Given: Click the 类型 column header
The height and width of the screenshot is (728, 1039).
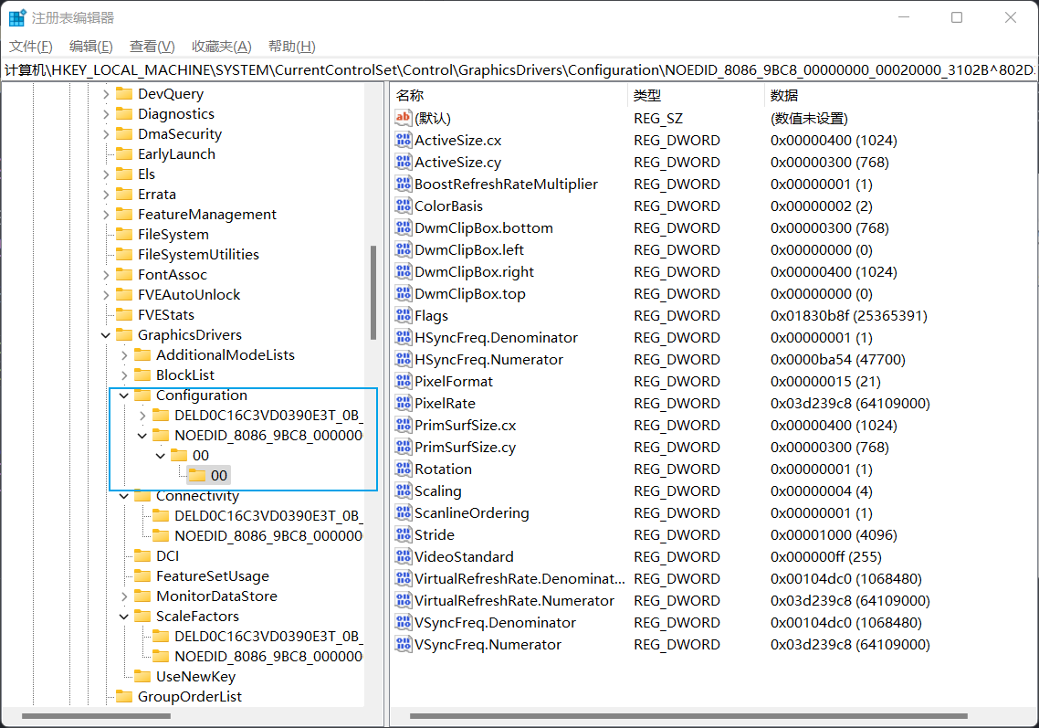Looking at the screenshot, I should click(x=647, y=95).
